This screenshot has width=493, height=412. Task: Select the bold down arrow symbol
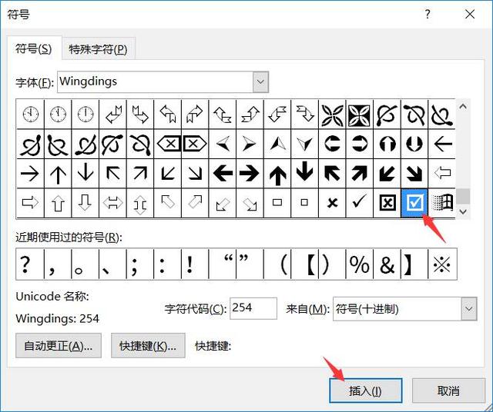(x=305, y=173)
